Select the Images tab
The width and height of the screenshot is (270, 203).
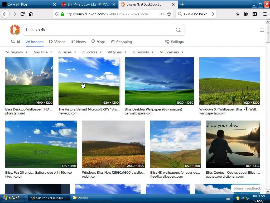35,42
